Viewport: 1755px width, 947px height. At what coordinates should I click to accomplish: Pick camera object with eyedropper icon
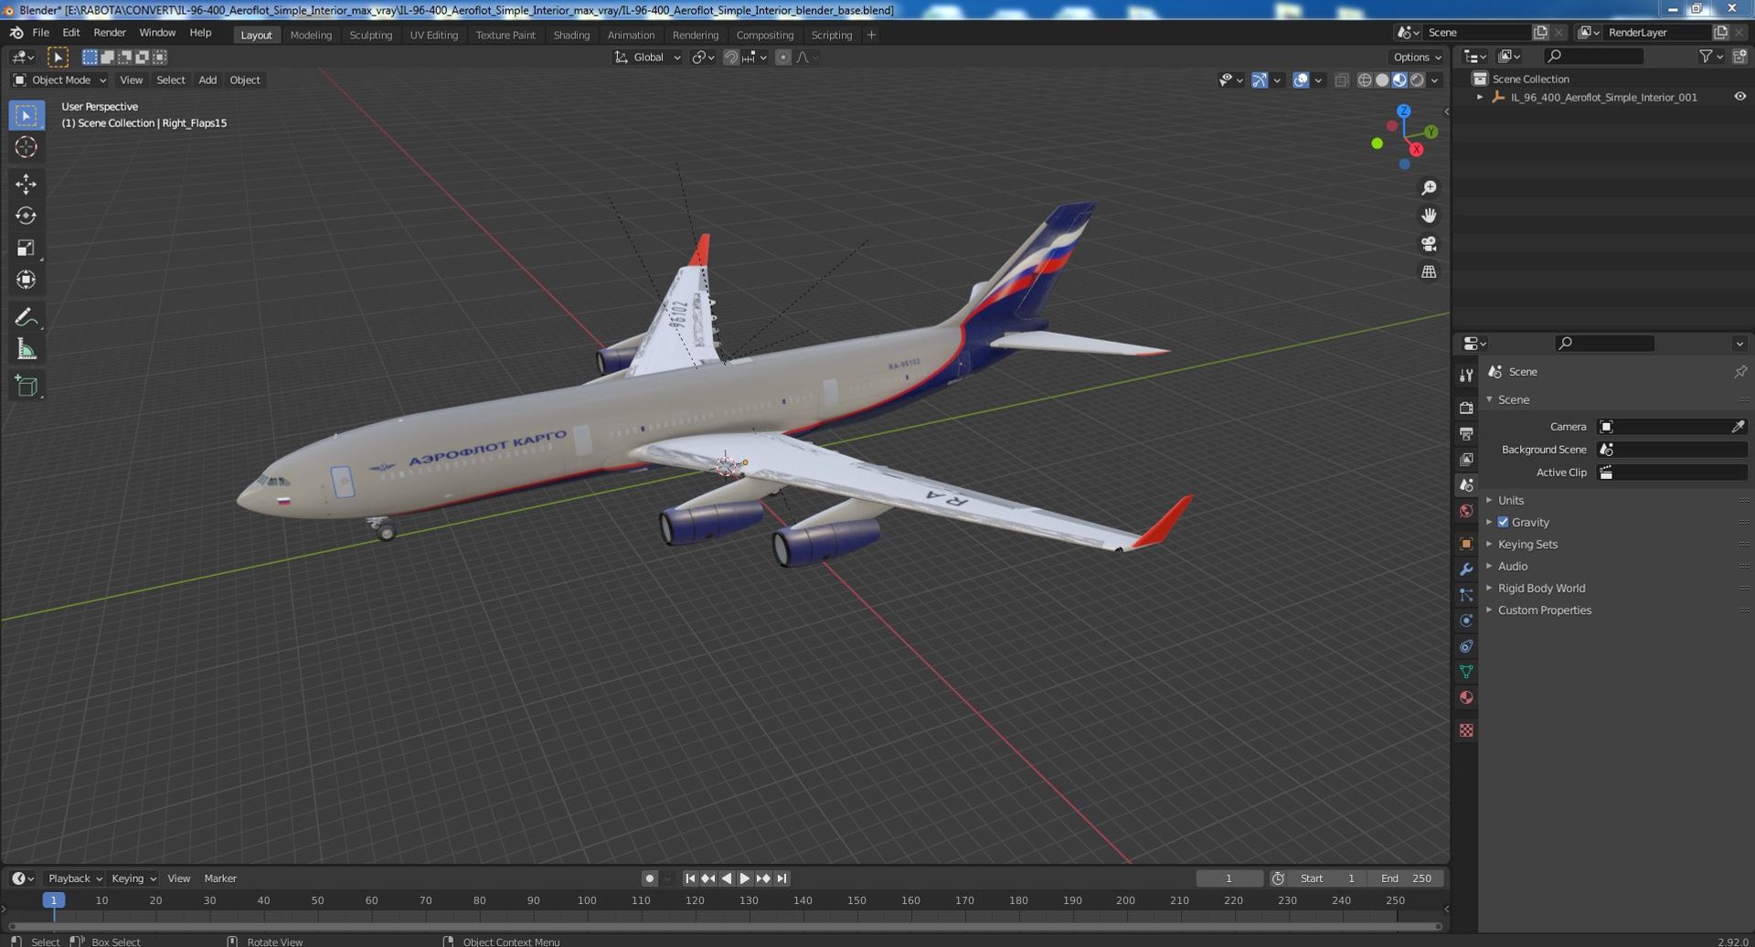pyautogui.click(x=1738, y=427)
